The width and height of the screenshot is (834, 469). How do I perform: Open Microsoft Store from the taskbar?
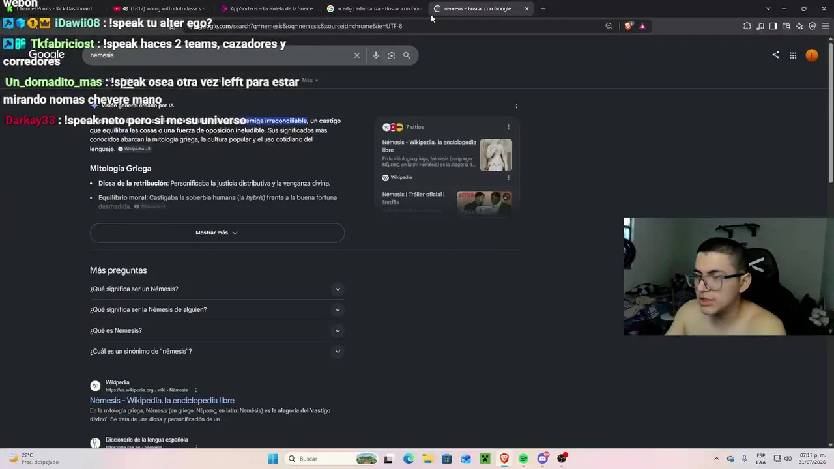coord(446,459)
